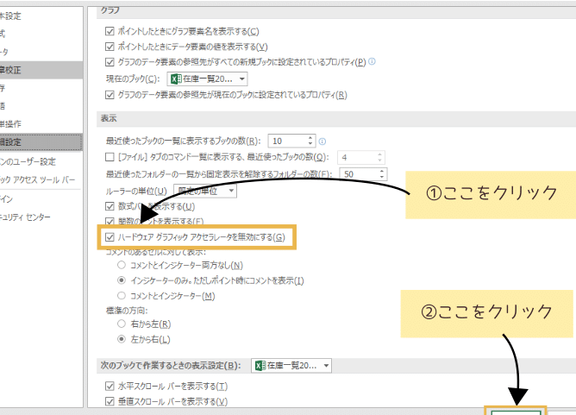This screenshot has height=415, width=576.
Task: Choose the 右から左 direction option
Action: tap(122, 324)
